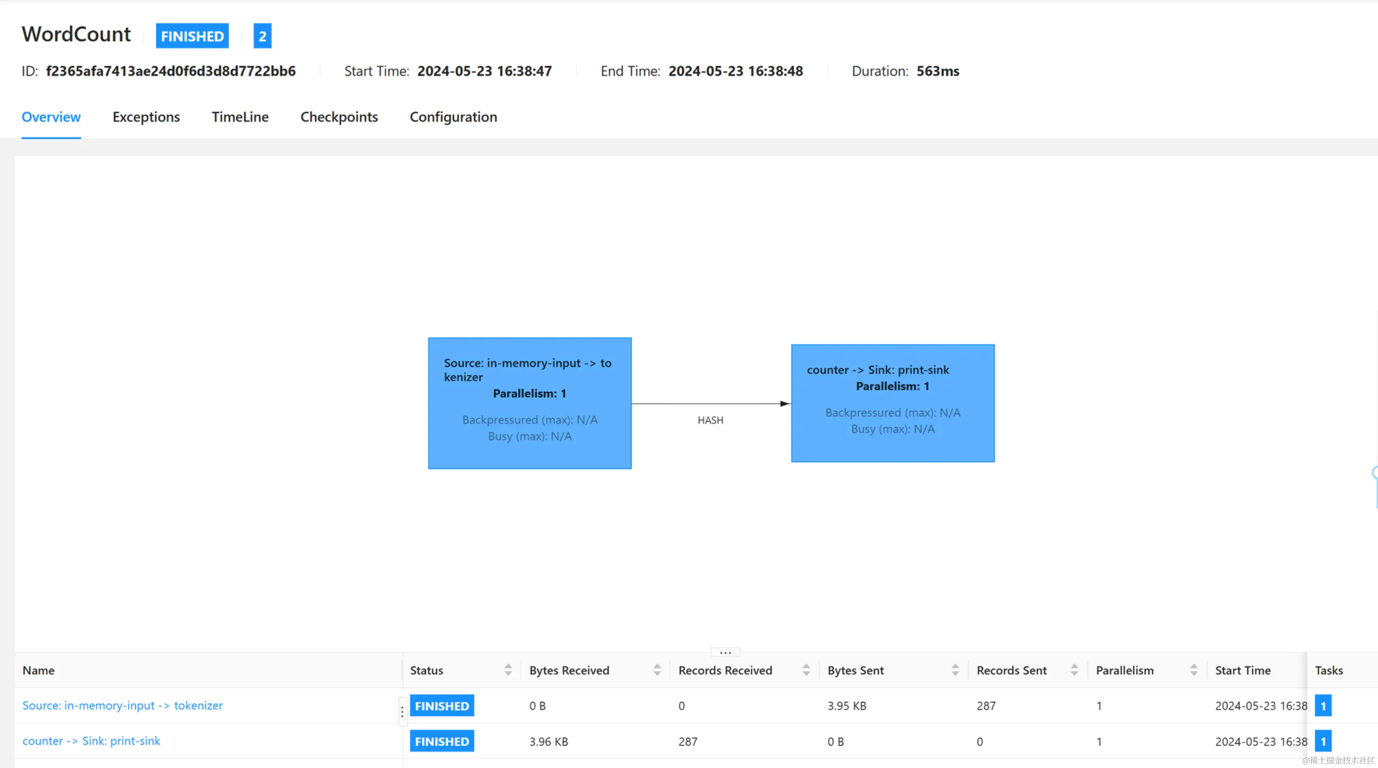Image resolution: width=1378 pixels, height=768 pixels.
Task: Sort by Records Sent column arrows
Action: coord(1074,670)
